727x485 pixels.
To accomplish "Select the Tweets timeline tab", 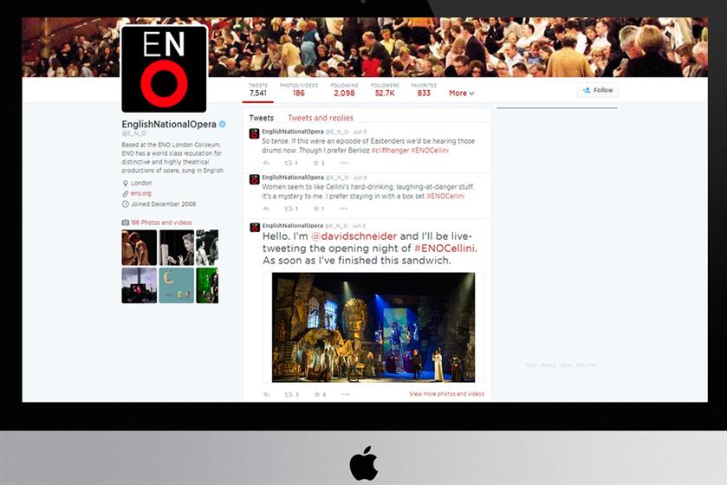I will point(262,118).
